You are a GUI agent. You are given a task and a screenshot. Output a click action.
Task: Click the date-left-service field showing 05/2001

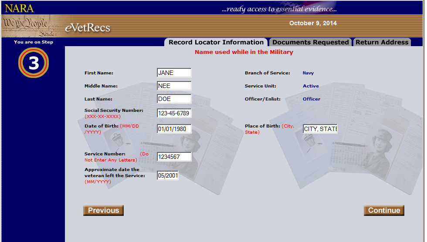coord(168,176)
